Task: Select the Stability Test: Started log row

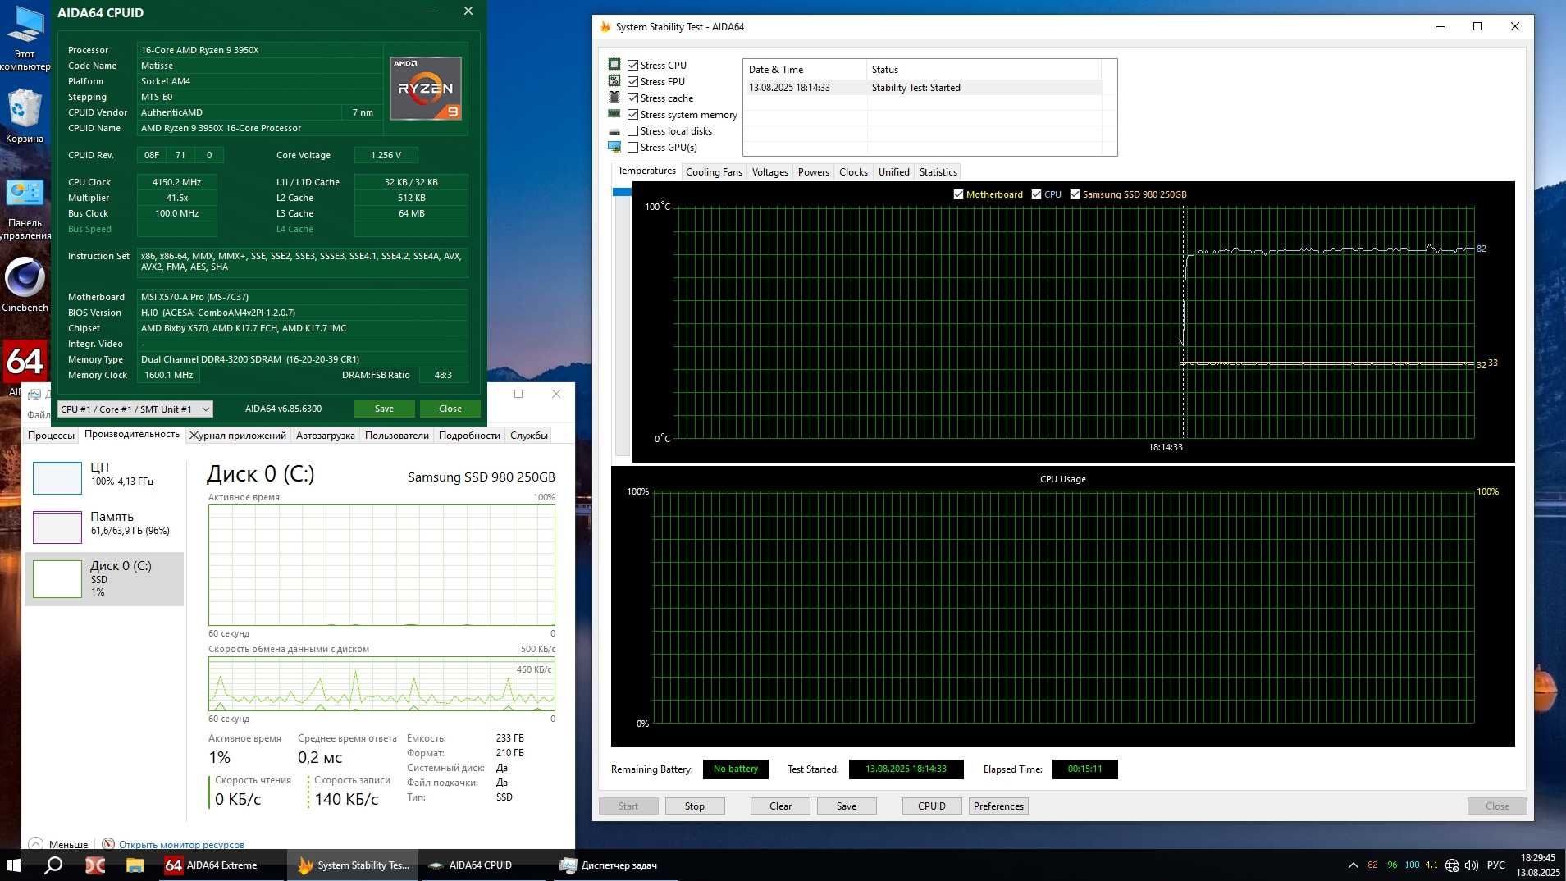Action: [924, 88]
